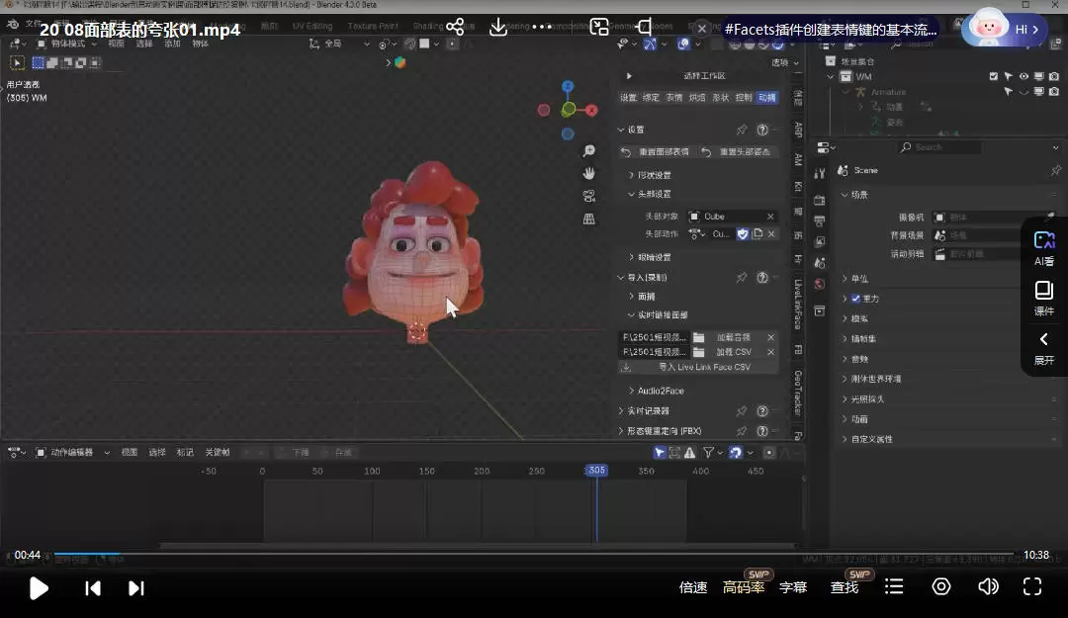Click the zoom magnifier viewport gizmo
The image size is (1068, 618).
tap(589, 151)
